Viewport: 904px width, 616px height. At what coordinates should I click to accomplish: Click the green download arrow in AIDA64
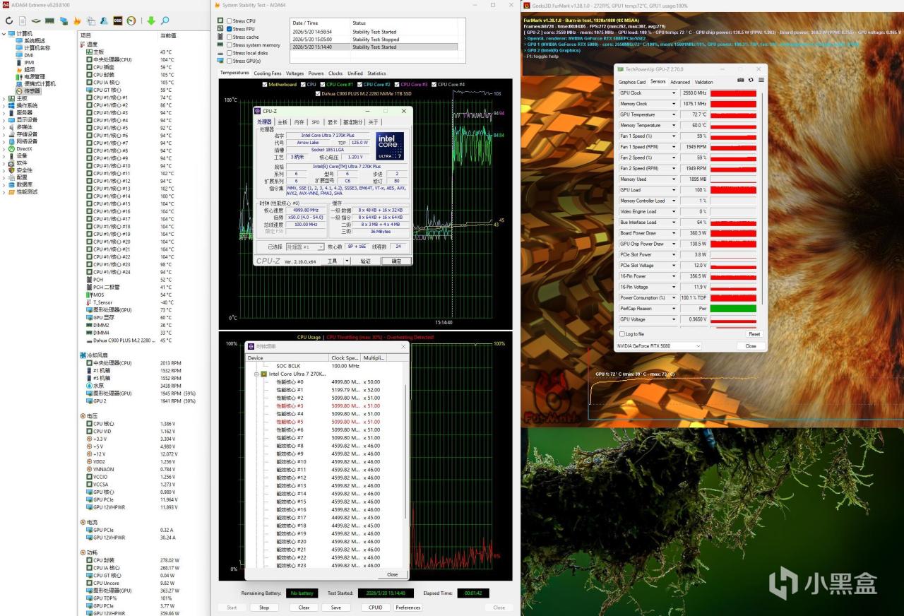click(x=150, y=21)
